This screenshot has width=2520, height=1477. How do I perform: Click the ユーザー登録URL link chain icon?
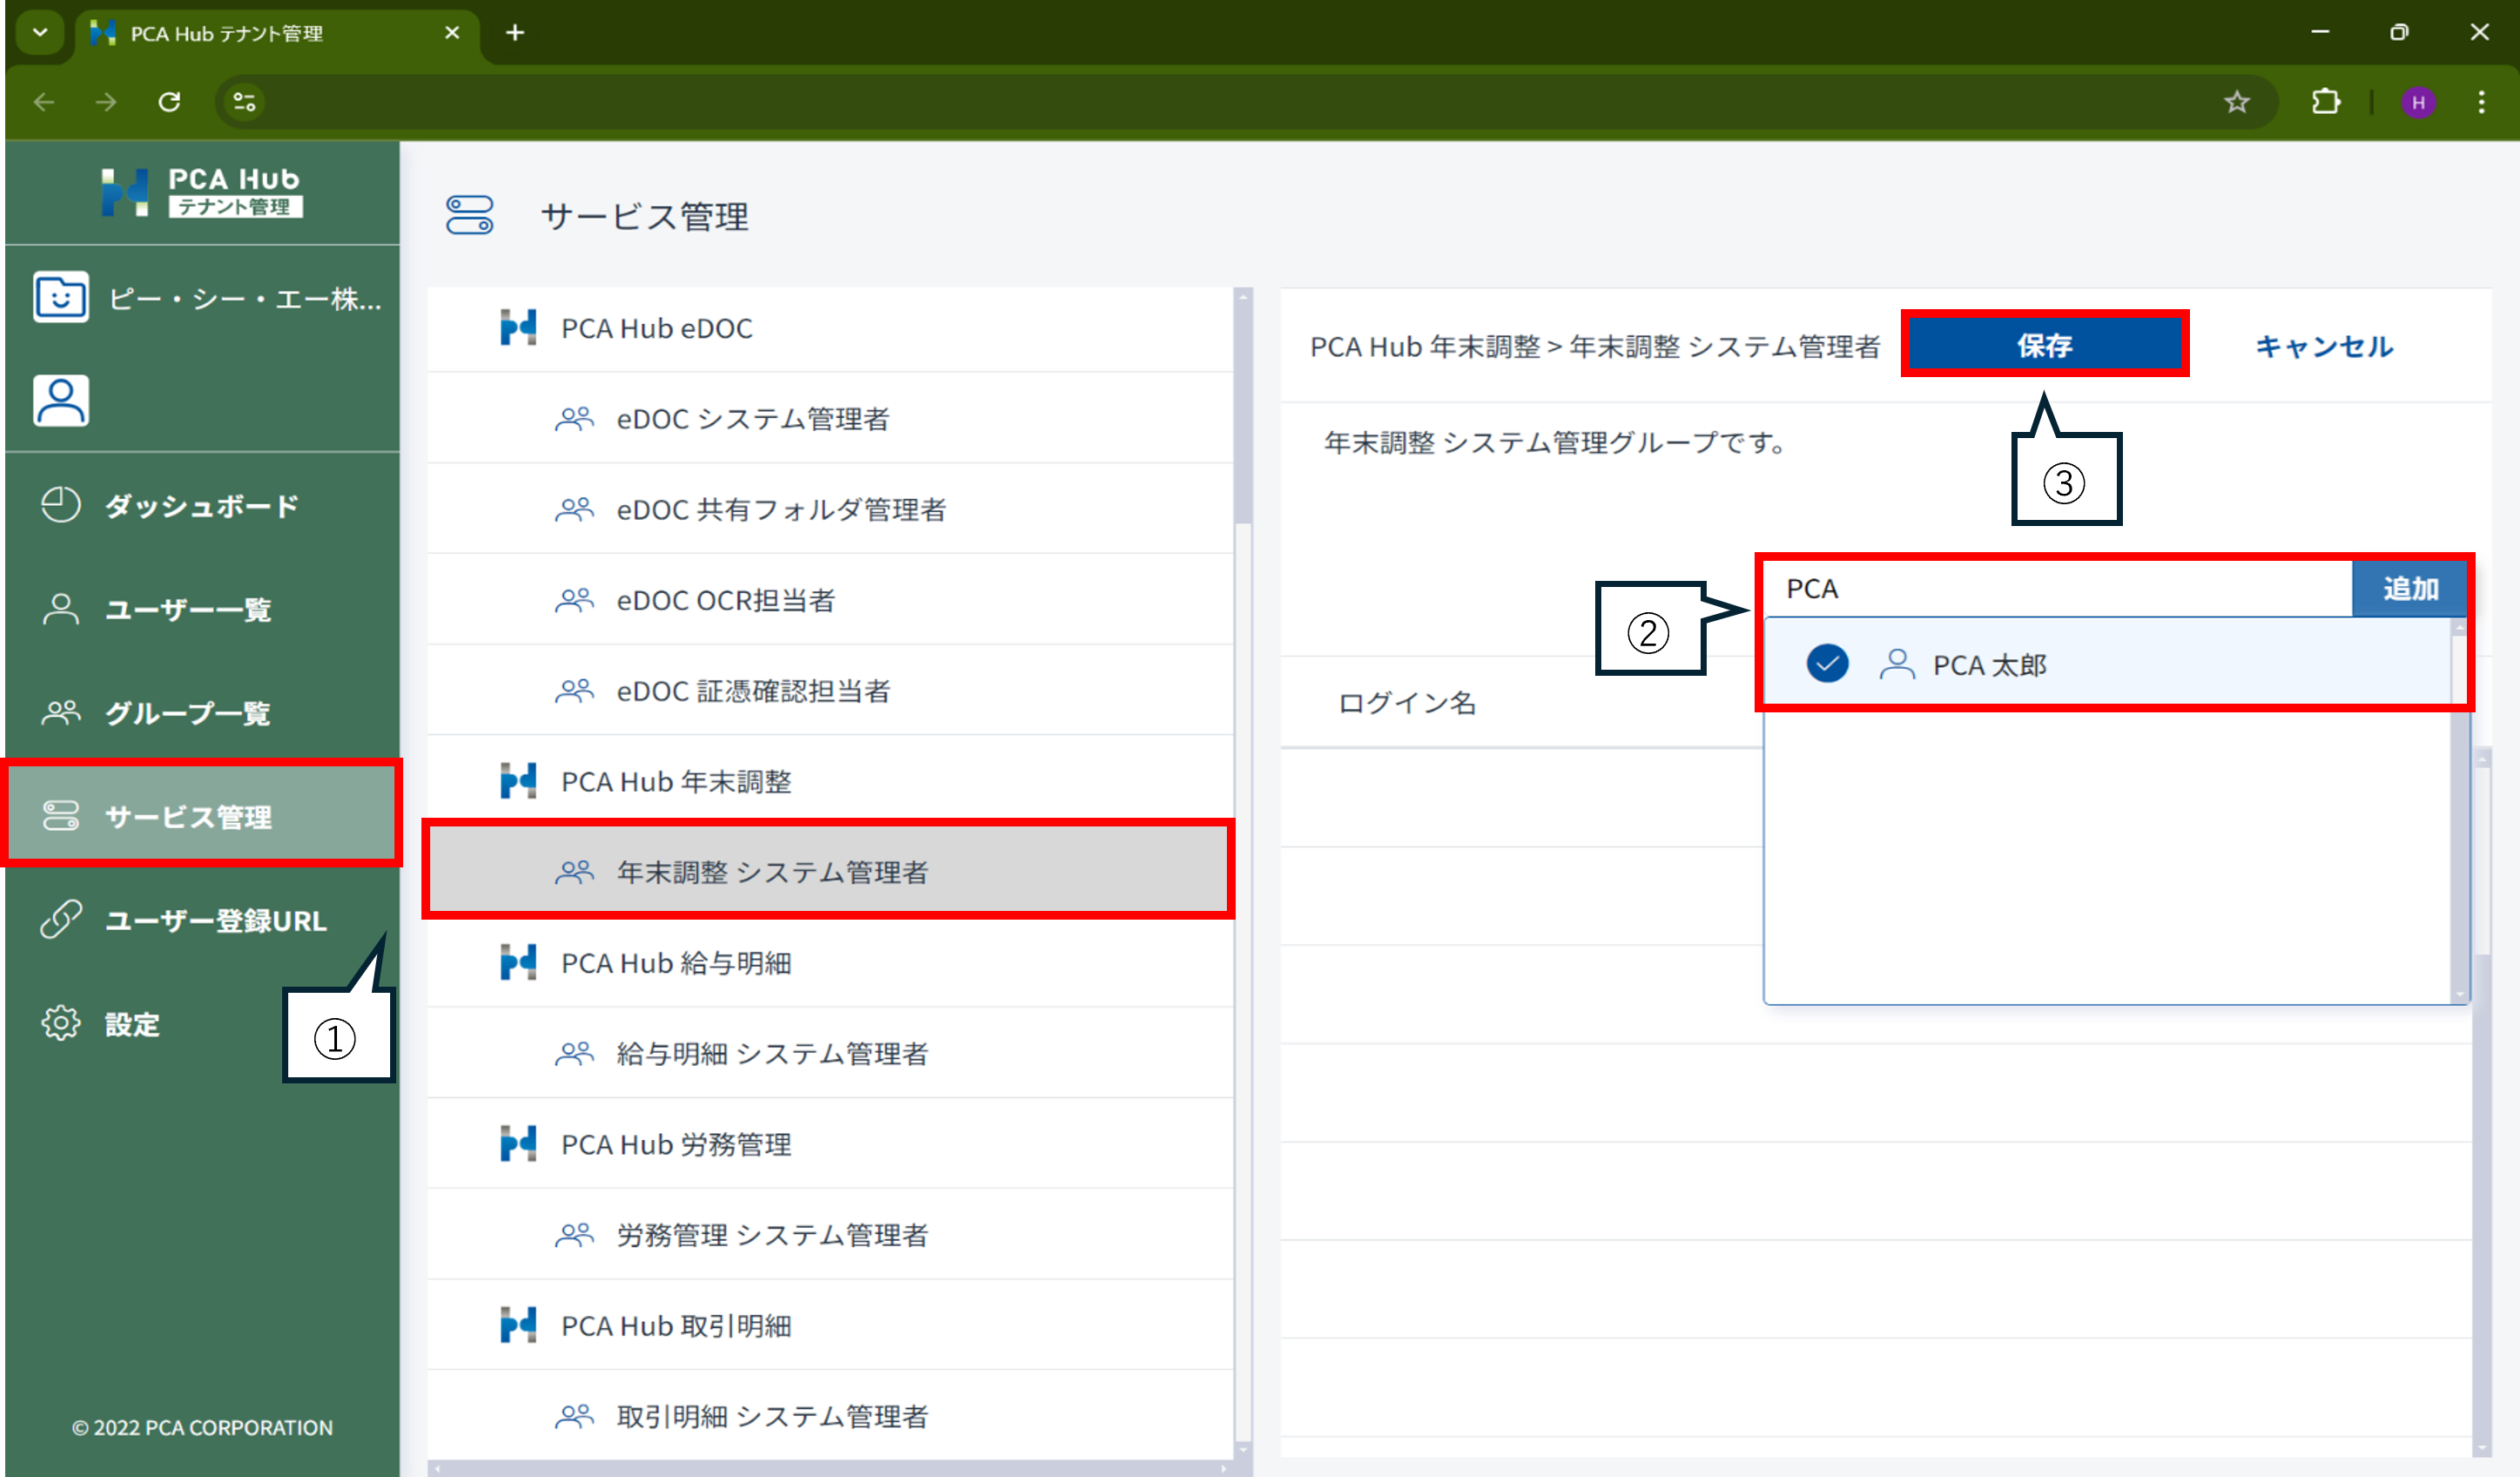(x=61, y=920)
